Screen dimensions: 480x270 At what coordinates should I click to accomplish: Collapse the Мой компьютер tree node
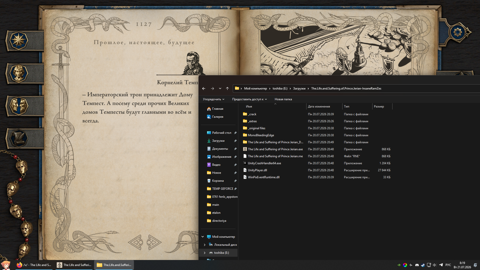pos(203,237)
